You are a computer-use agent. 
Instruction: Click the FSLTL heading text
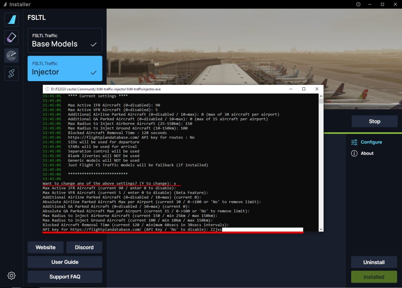click(37, 18)
